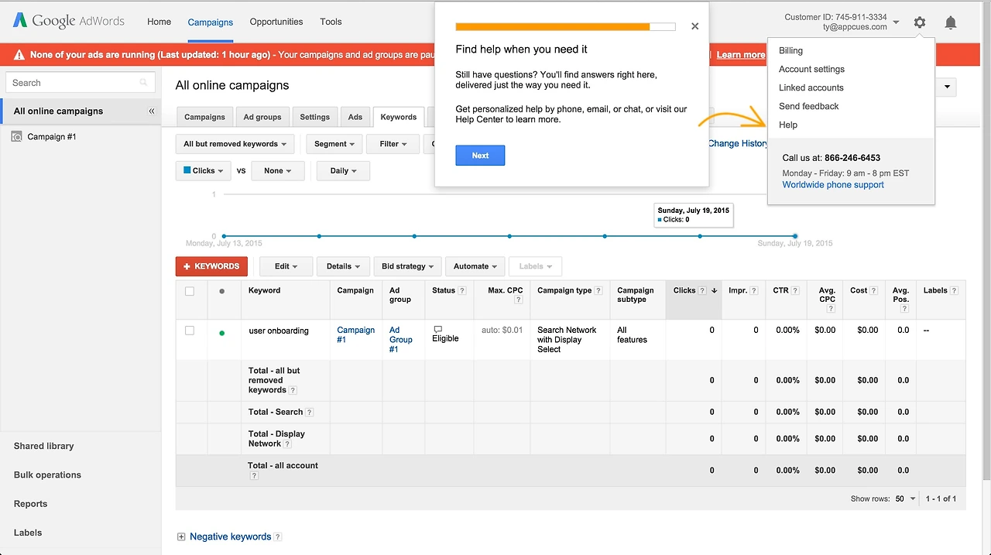Switch to the Settings tab
The image size is (991, 555).
pyautogui.click(x=315, y=118)
